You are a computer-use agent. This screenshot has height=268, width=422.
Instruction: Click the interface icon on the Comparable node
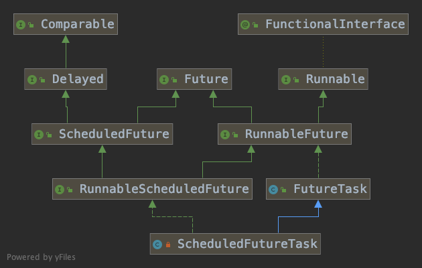[x=21, y=25]
